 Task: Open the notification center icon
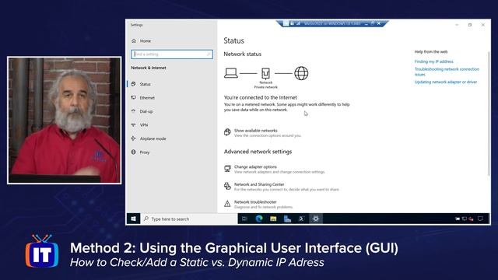point(481,219)
